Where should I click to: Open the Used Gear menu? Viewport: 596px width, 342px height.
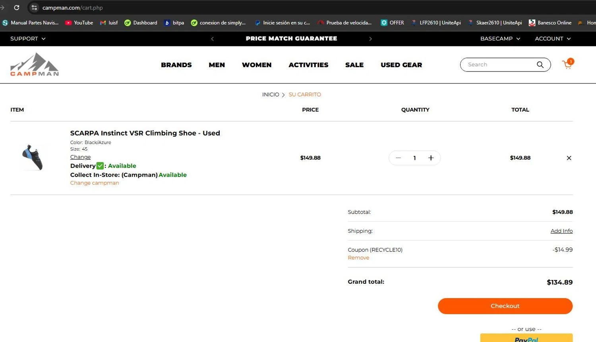coord(401,65)
